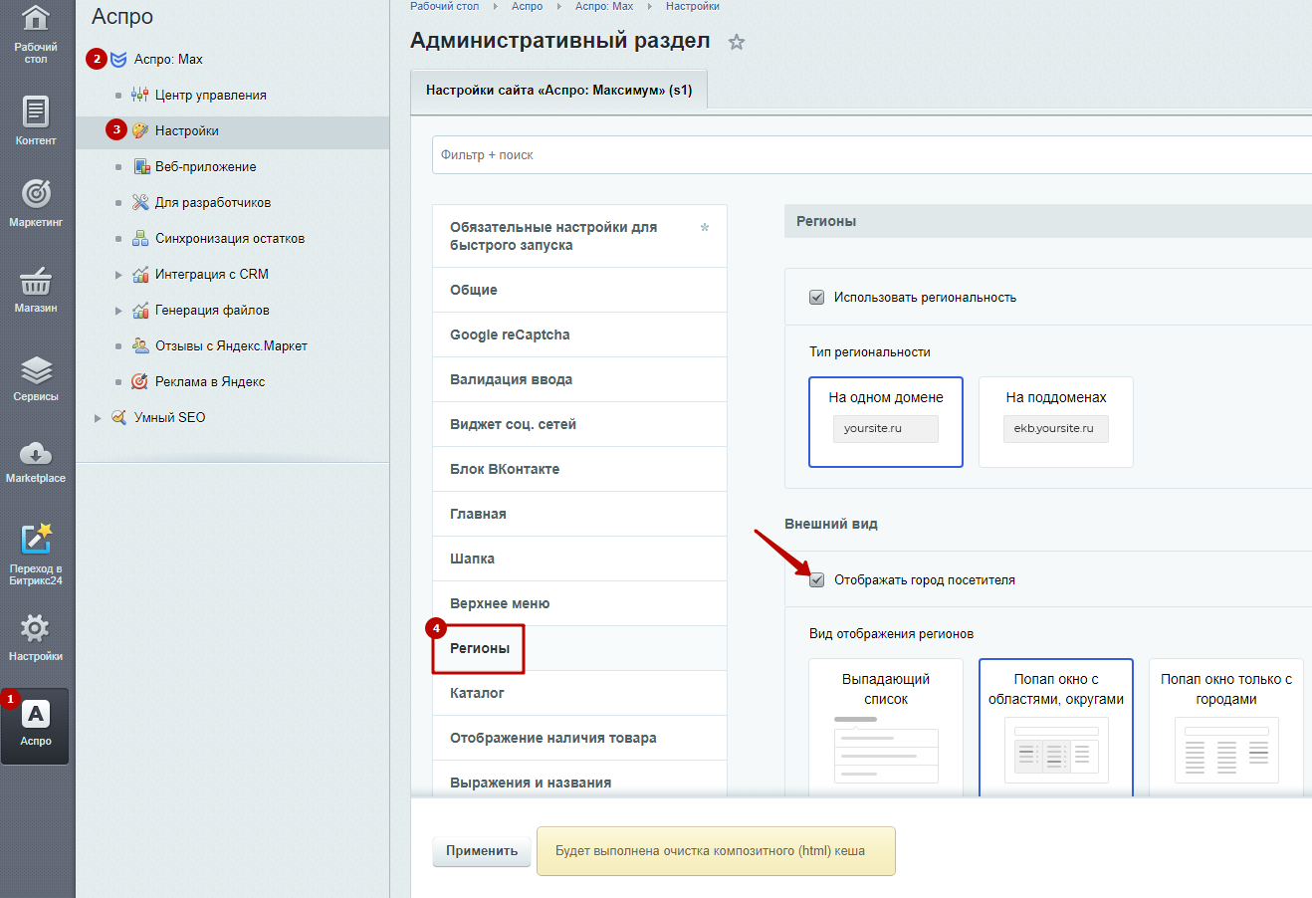Click the Синхронизация остатков icon

point(140,239)
